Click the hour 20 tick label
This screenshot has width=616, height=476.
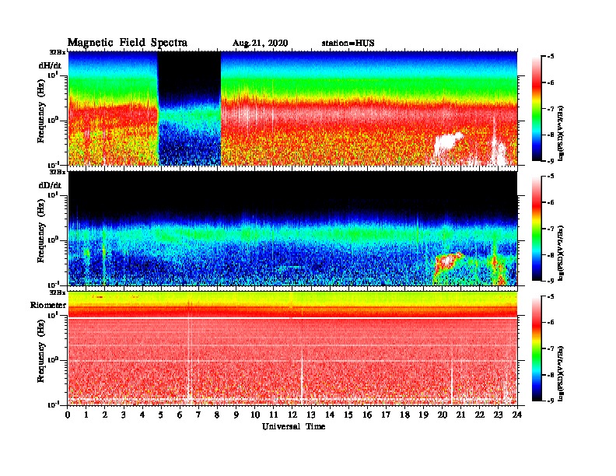click(443, 415)
